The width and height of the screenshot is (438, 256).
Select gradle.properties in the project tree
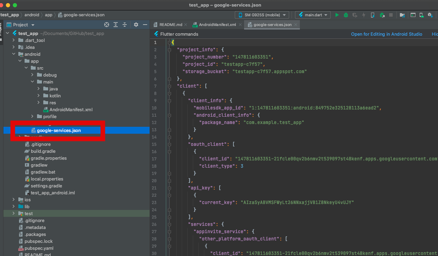click(48, 158)
